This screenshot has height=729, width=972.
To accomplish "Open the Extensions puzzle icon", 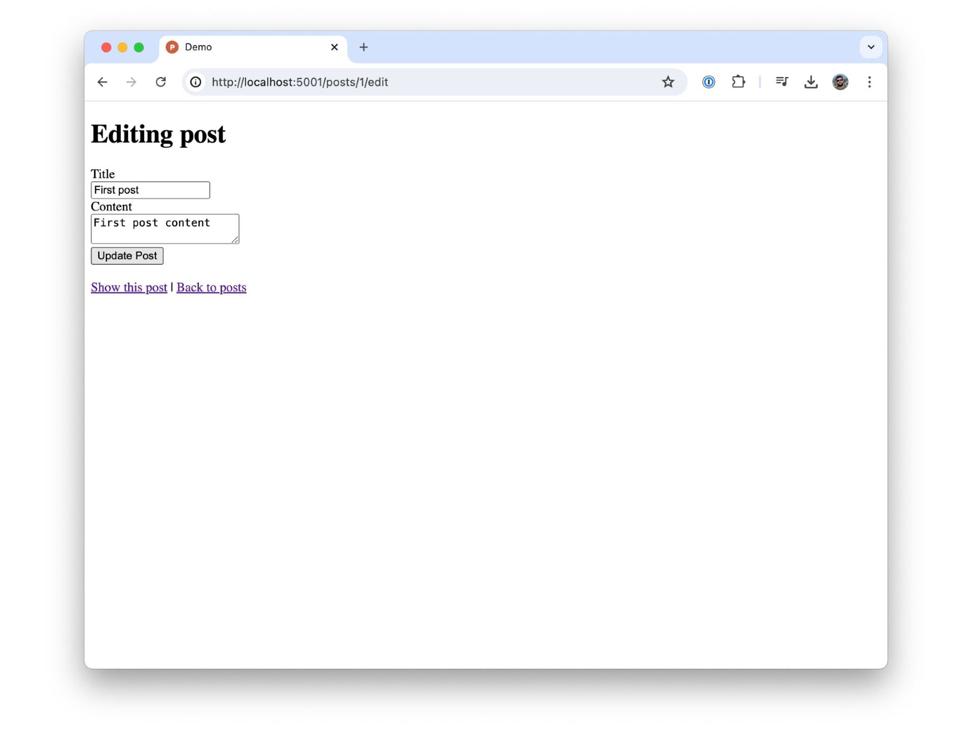I will (738, 82).
